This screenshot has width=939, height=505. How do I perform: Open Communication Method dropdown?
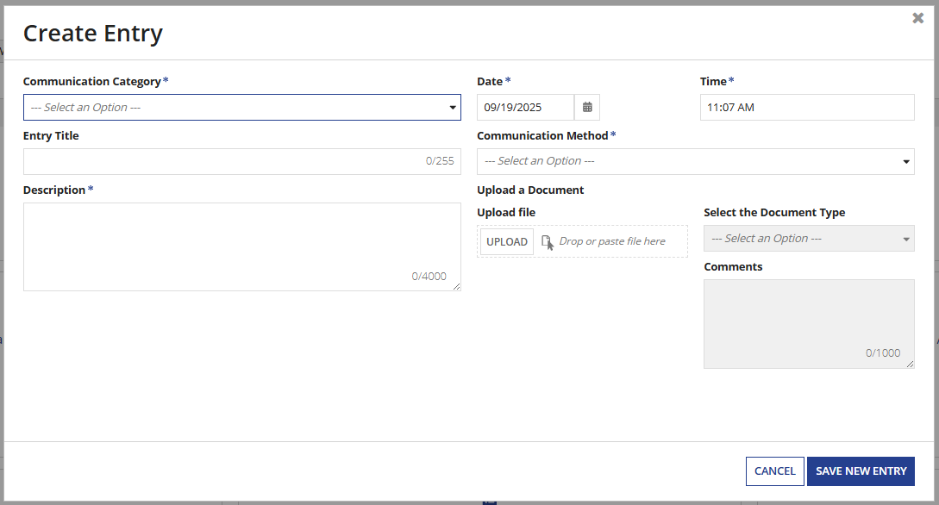tap(695, 161)
